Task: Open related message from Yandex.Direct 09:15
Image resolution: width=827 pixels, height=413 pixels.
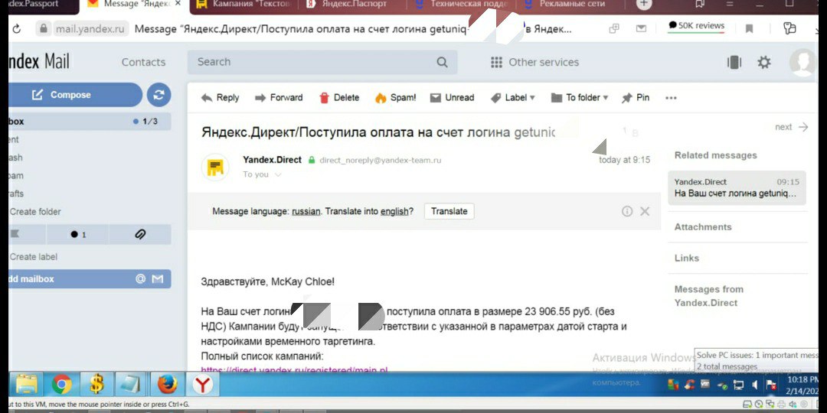Action: (737, 187)
